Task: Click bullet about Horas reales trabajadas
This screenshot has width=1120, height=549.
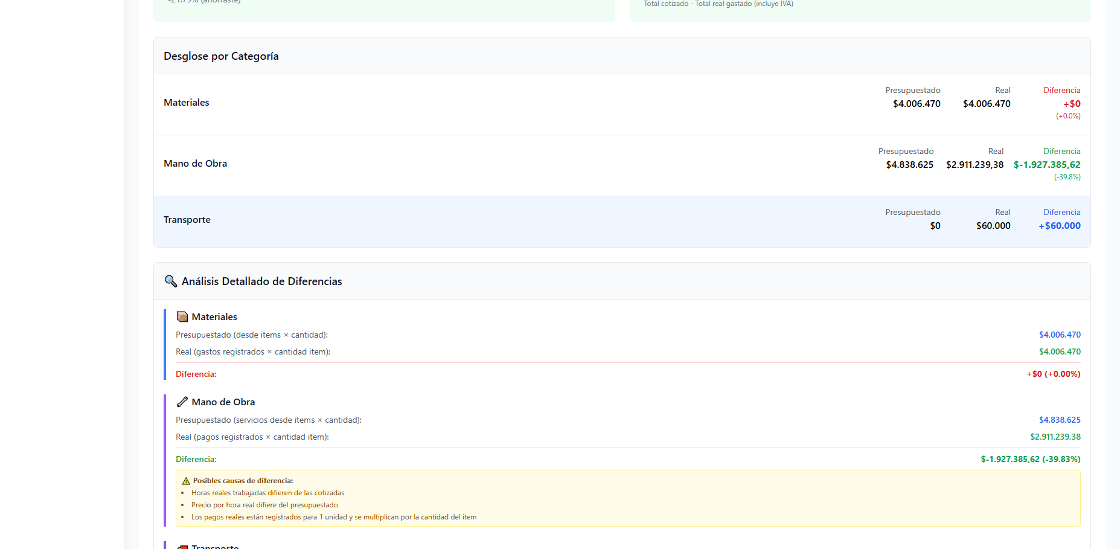Action: [267, 493]
